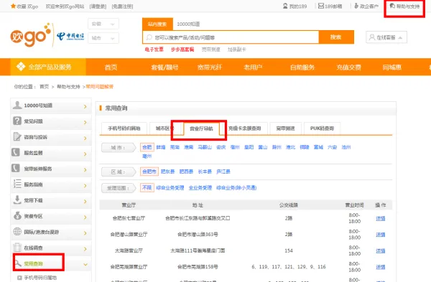Open the 189邮箱 envelope icon
This screenshot has height=282, width=431.
click(321, 6)
